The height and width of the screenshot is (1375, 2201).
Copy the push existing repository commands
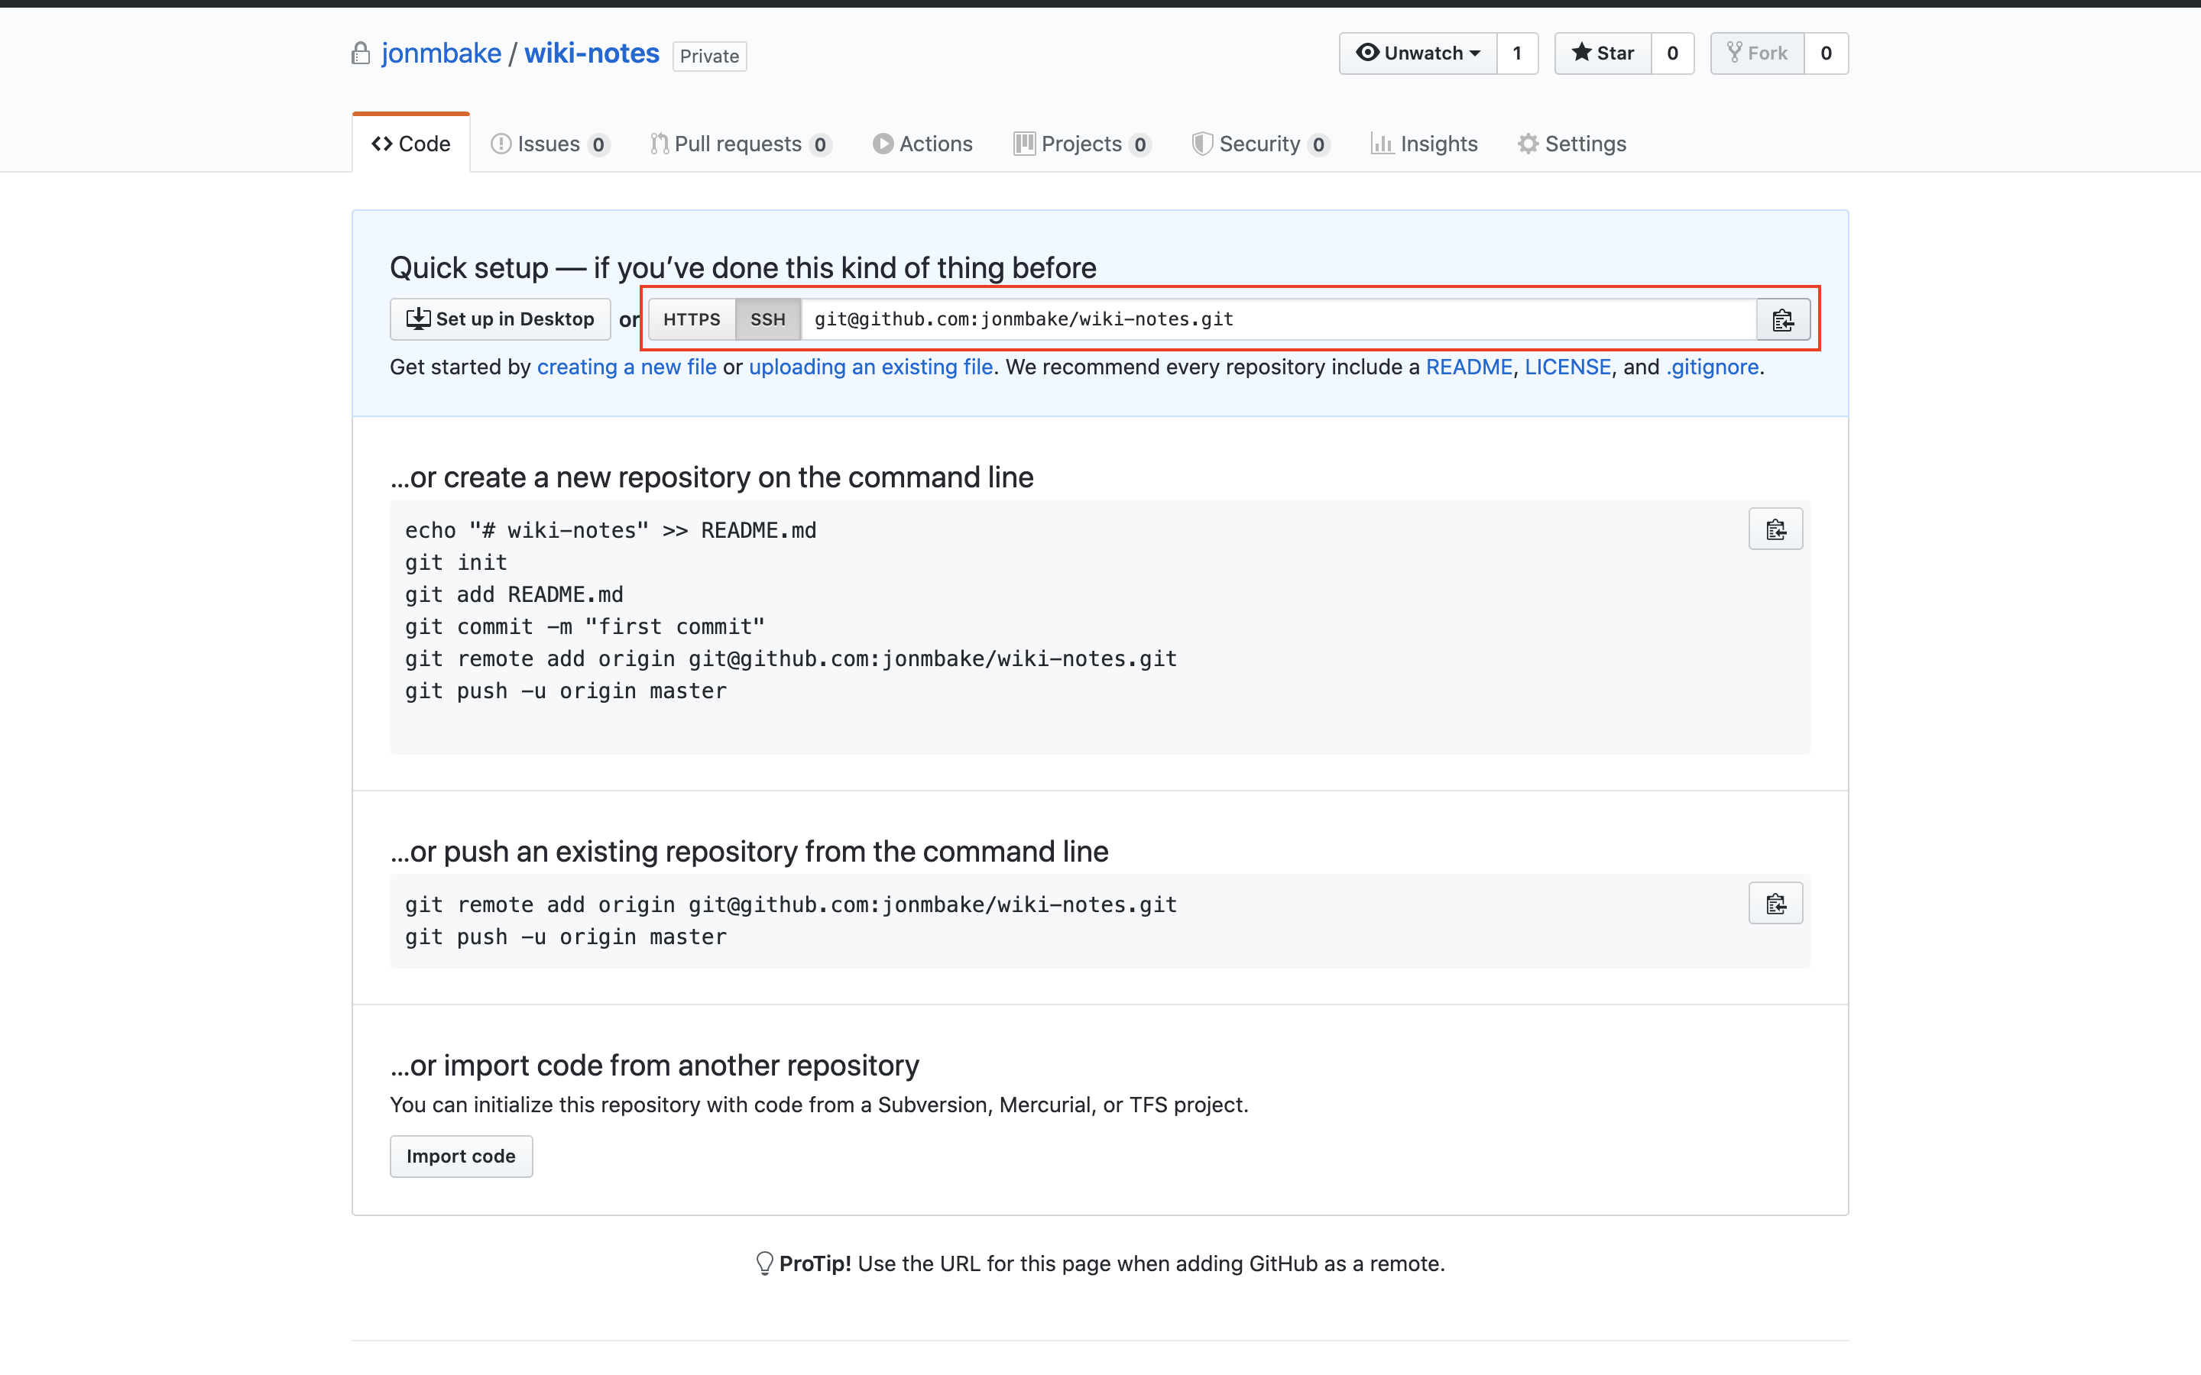1775,904
